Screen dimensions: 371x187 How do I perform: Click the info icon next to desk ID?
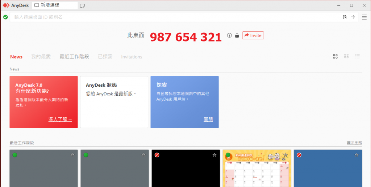229,35
